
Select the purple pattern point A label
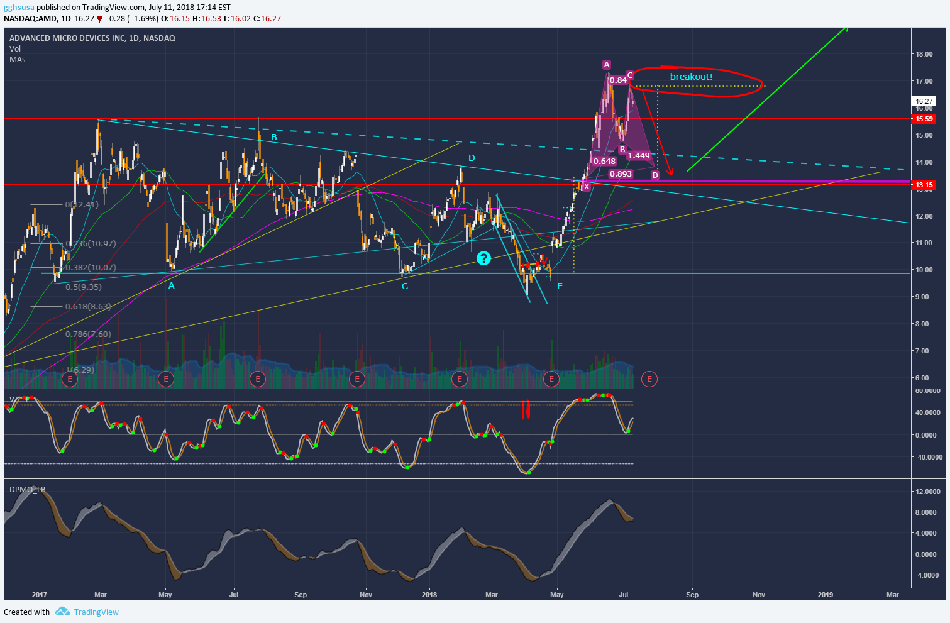[x=606, y=65]
